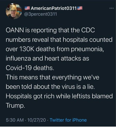Click the word influenza in the tweet

(18, 58)
